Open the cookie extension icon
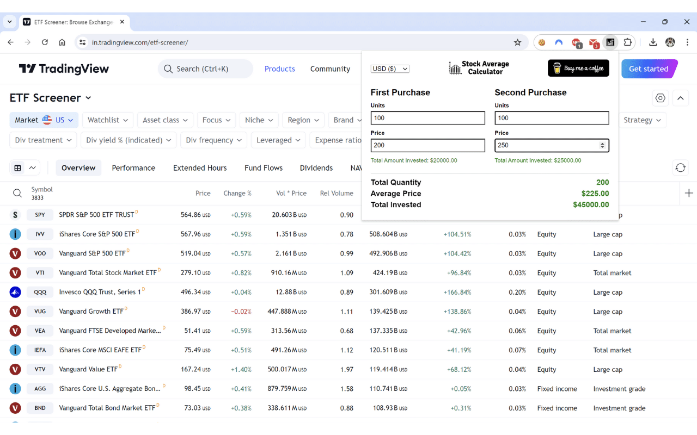Screen dimensions: 697x435 point(542,42)
